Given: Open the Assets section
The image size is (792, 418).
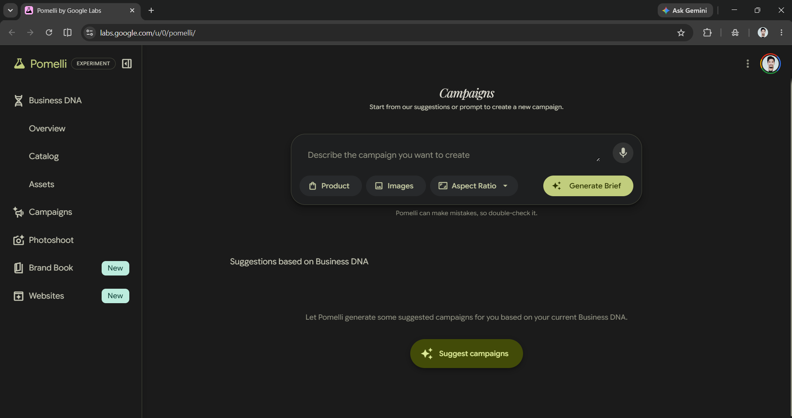Looking at the screenshot, I should coord(42,184).
